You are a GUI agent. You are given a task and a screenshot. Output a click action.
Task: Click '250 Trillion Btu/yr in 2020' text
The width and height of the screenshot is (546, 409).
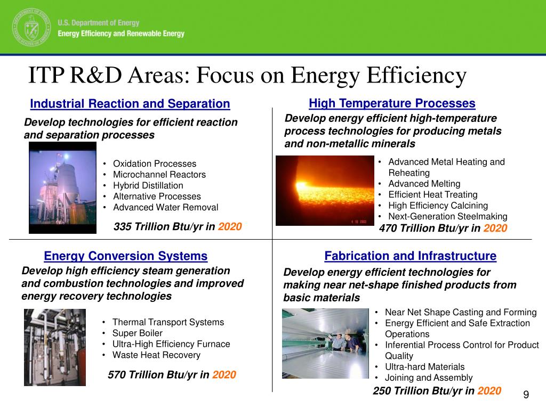point(437,391)
